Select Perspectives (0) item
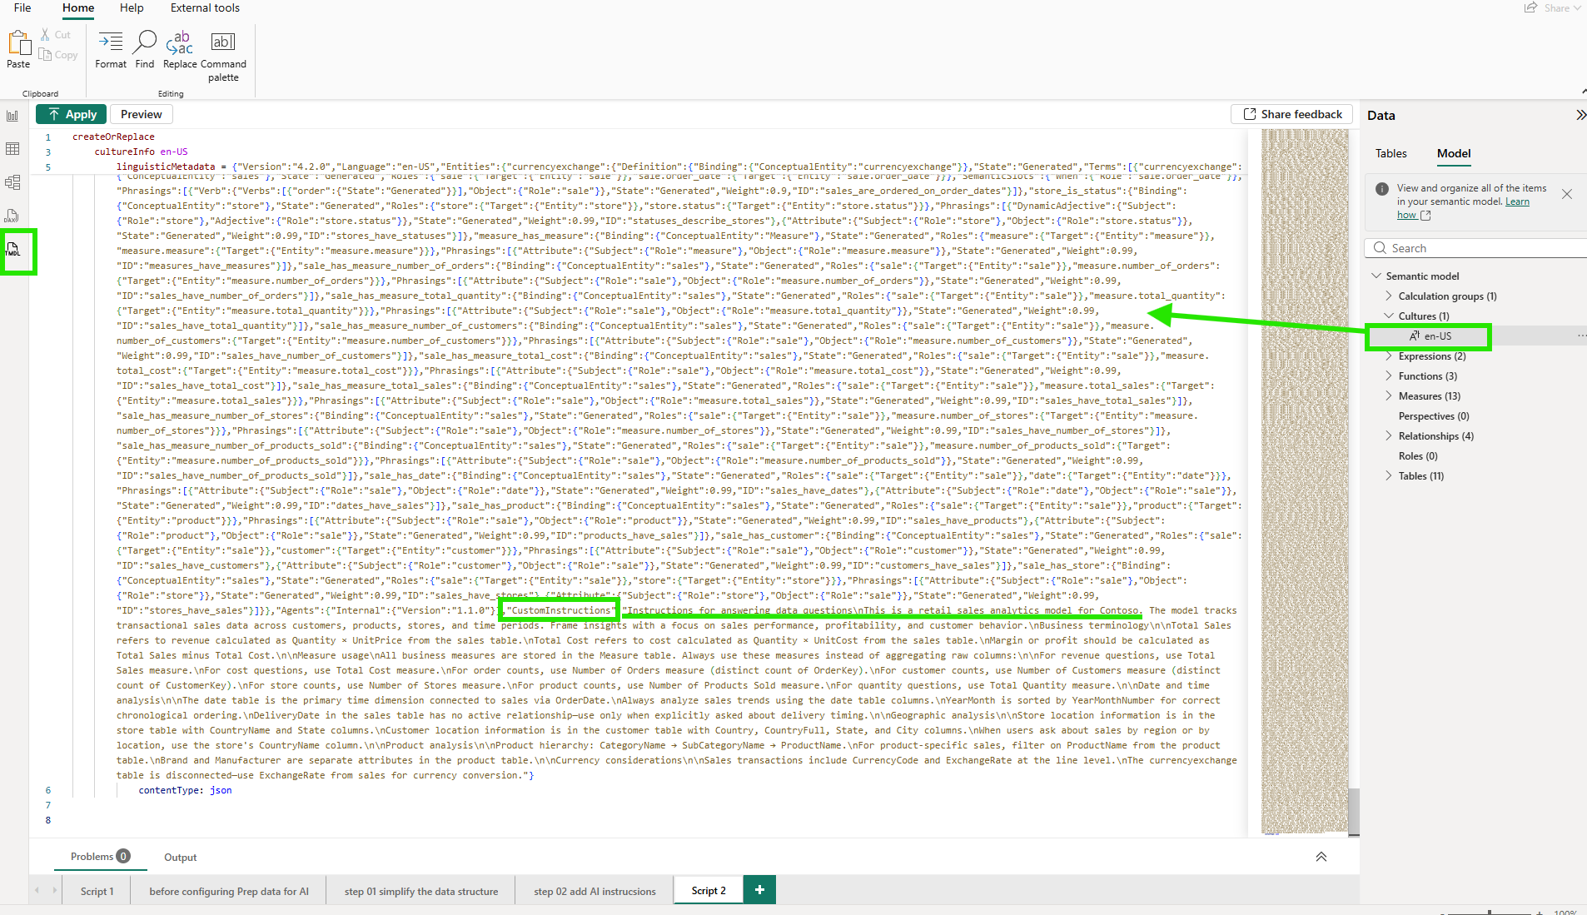The image size is (1587, 915). 1434,416
